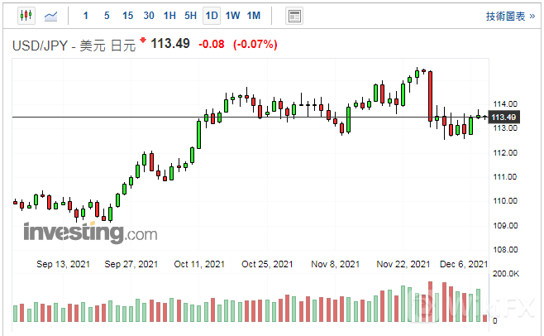Select the candlestick chart type icon
Viewport: 544px width, 336px height.
pyautogui.click(x=26, y=16)
